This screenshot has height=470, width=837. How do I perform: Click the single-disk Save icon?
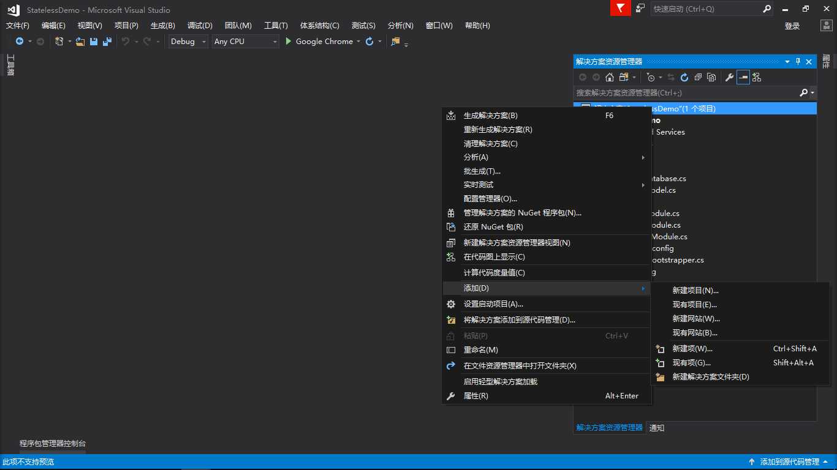click(x=94, y=42)
